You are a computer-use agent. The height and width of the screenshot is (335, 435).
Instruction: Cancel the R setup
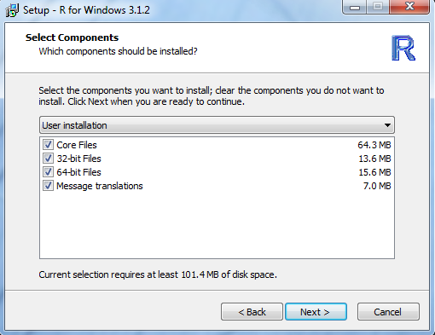coord(388,312)
